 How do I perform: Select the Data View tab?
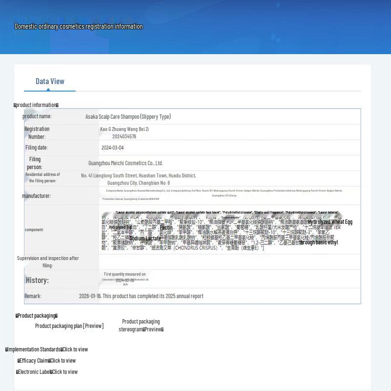(50, 81)
